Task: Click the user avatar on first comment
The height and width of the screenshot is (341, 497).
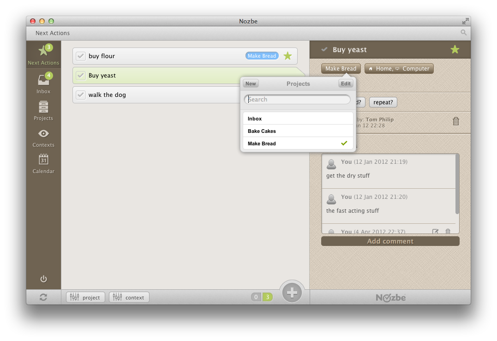Action: pos(331,164)
